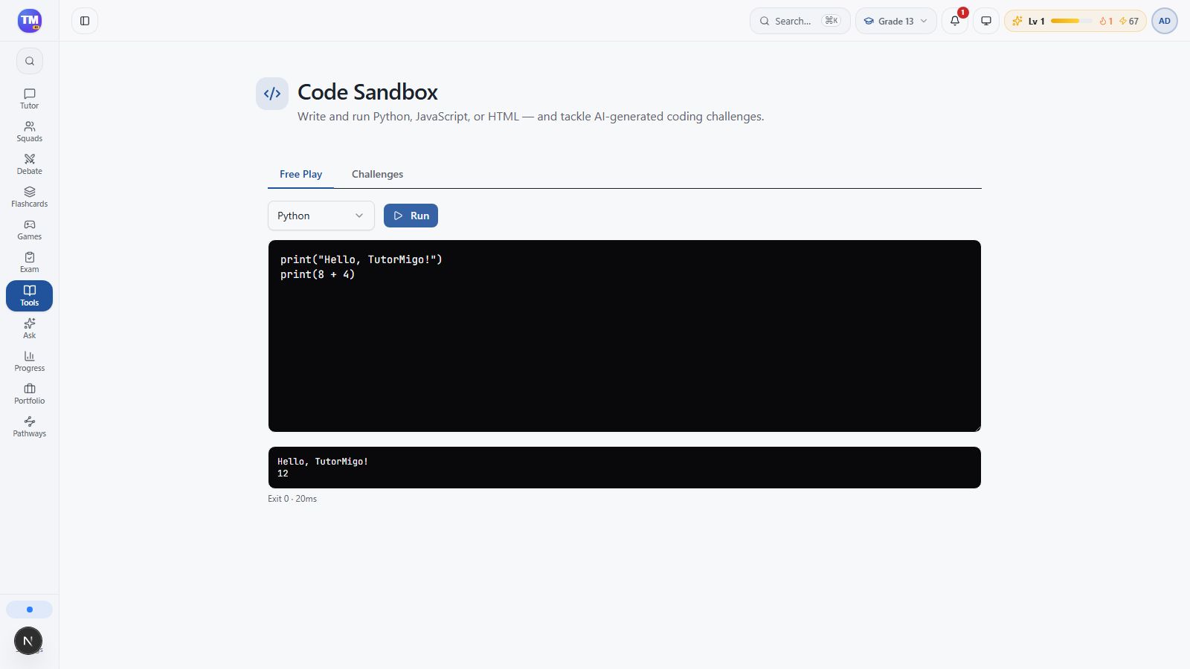Click the Lv 1 XP progress bar
The height and width of the screenshot is (669, 1190).
coord(1071,21)
